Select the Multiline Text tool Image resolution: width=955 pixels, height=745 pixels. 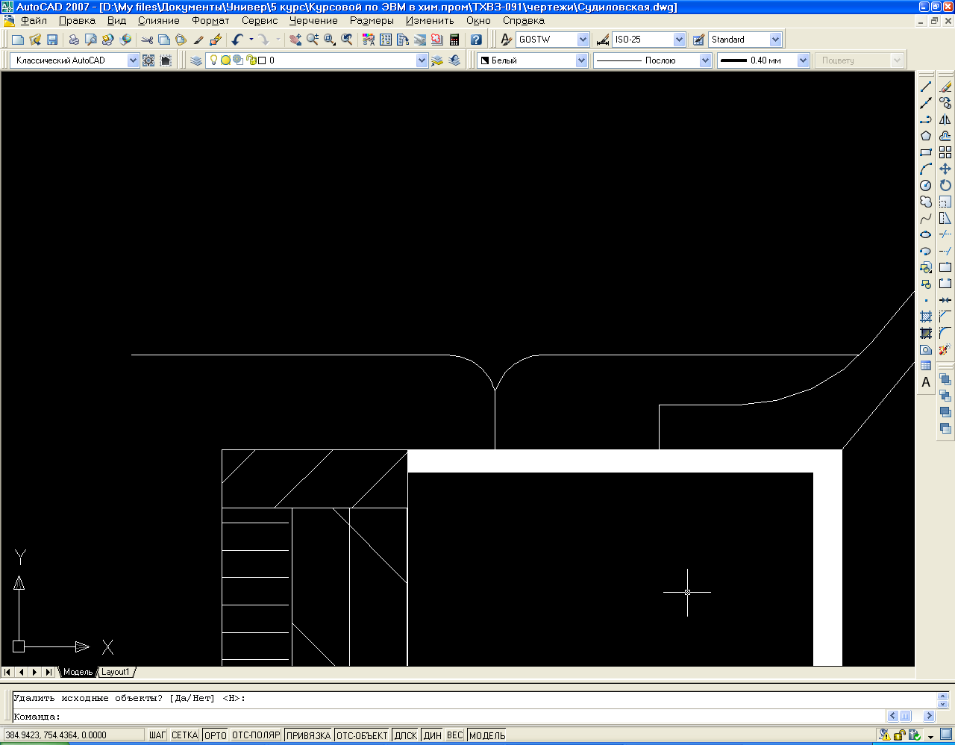926,382
